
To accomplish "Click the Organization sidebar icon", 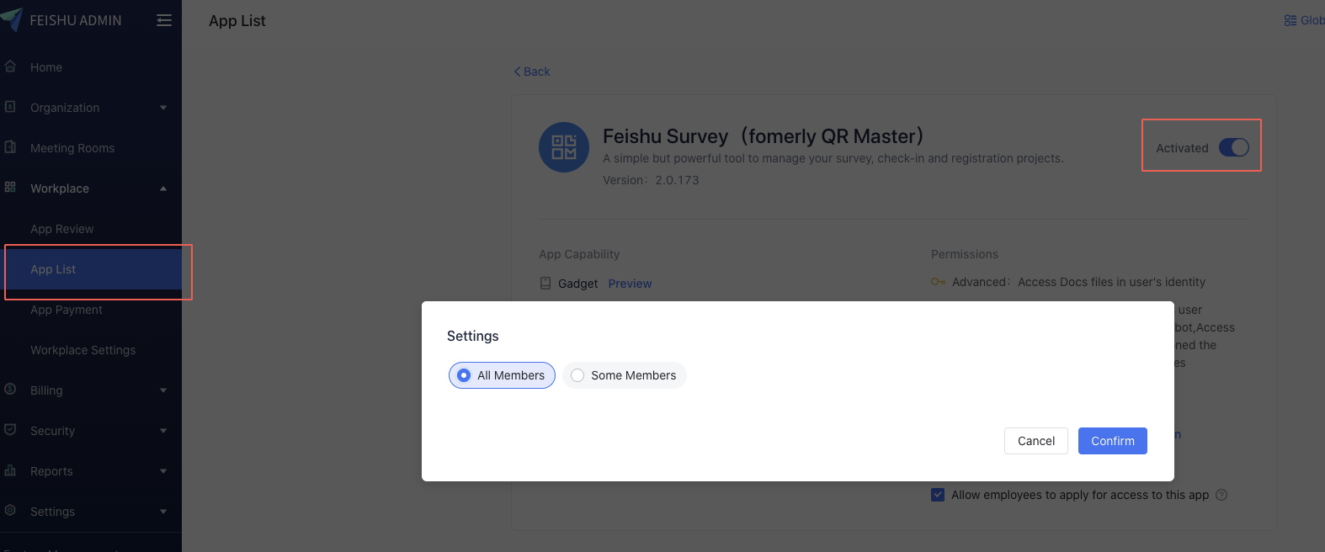I will pos(10,107).
